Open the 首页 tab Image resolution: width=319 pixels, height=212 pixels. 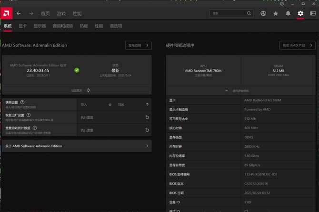[45, 14]
